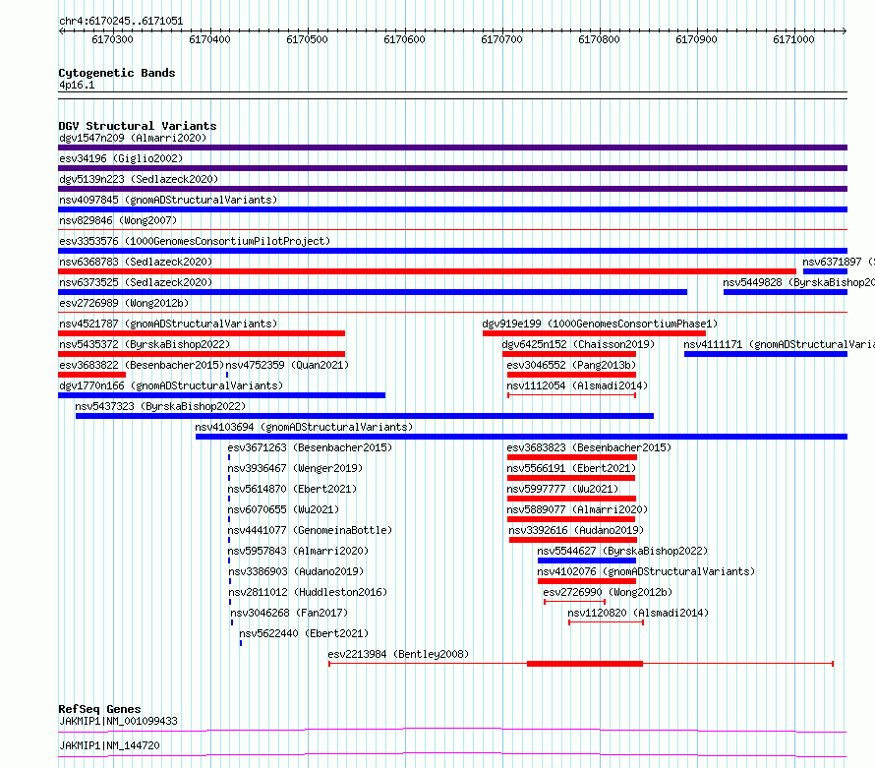Click DGV Structural Variants track title
The image size is (875, 768).
coord(138,126)
